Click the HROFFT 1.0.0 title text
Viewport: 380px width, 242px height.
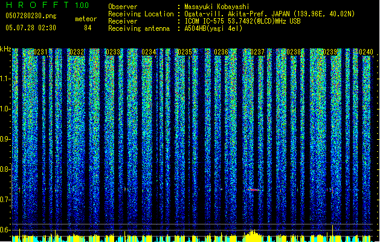point(48,5)
